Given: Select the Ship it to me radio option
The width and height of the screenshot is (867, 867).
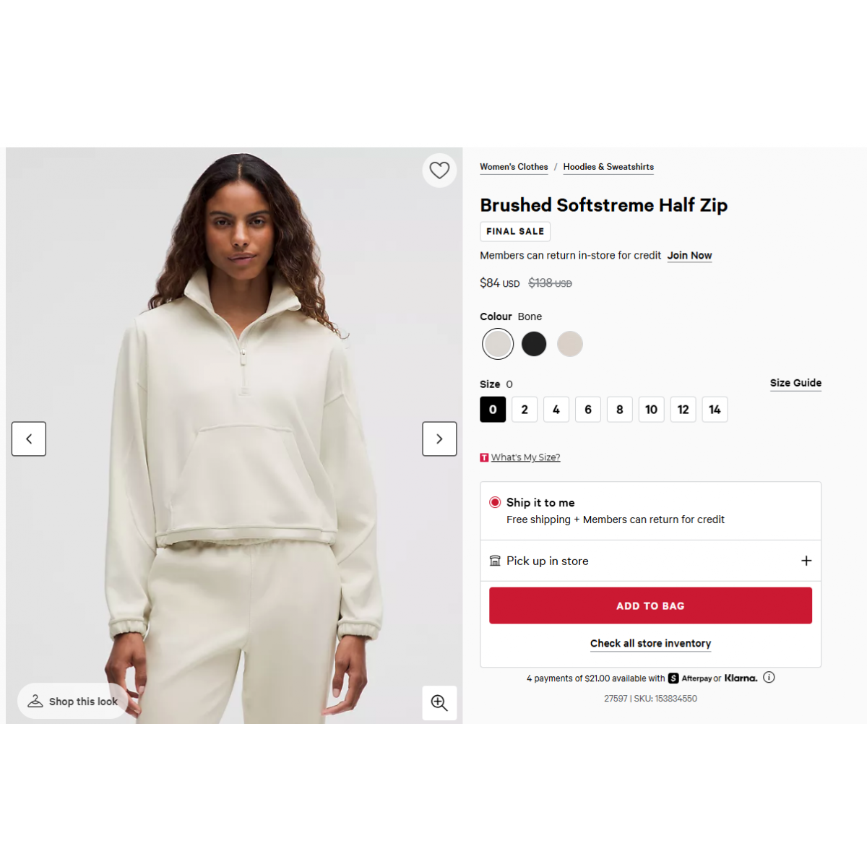Looking at the screenshot, I should (x=495, y=502).
